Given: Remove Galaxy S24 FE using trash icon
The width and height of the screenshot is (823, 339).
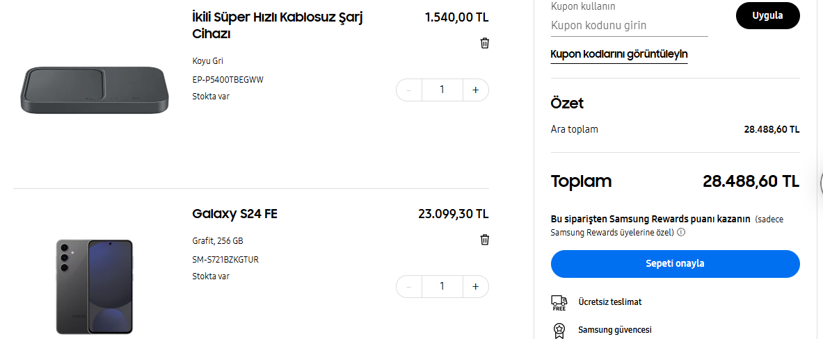Looking at the screenshot, I should [x=485, y=240].
